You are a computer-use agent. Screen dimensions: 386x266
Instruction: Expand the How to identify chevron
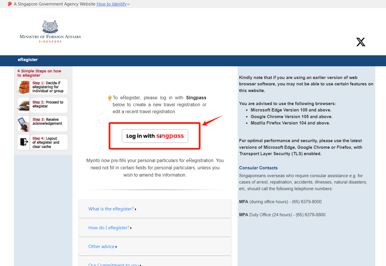[128, 4]
